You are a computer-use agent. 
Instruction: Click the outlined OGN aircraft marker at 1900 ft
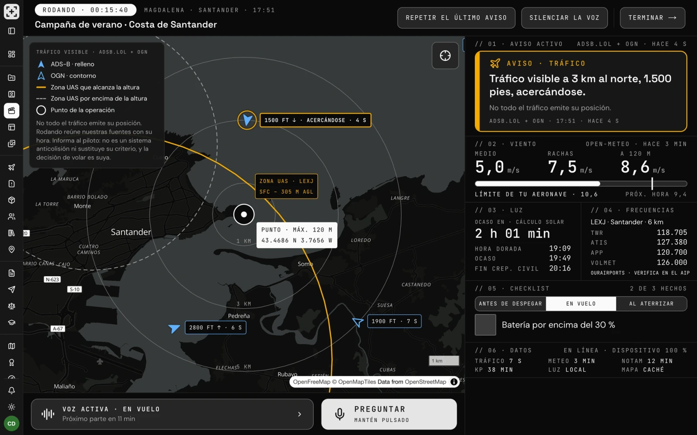pyautogui.click(x=358, y=322)
